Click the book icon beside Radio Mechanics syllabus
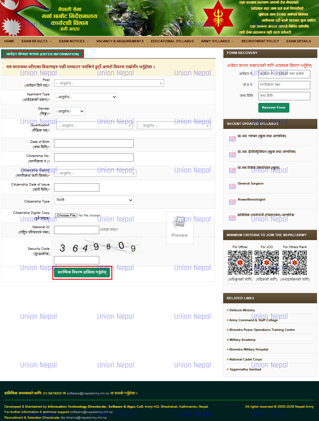 [x=232, y=170]
